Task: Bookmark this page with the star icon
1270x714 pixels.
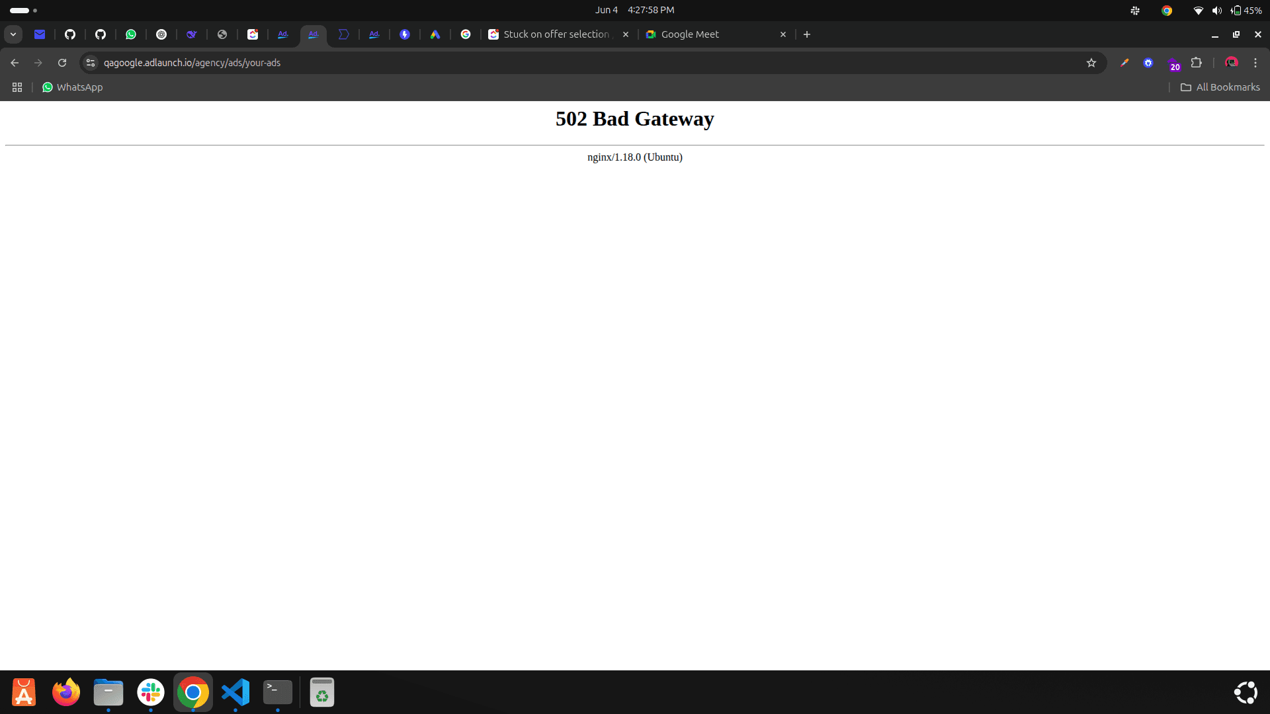Action: [1091, 63]
